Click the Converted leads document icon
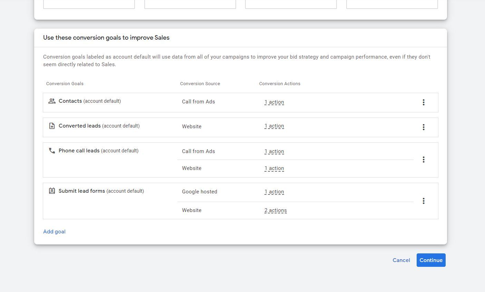Image resolution: width=485 pixels, height=292 pixels. (52, 126)
